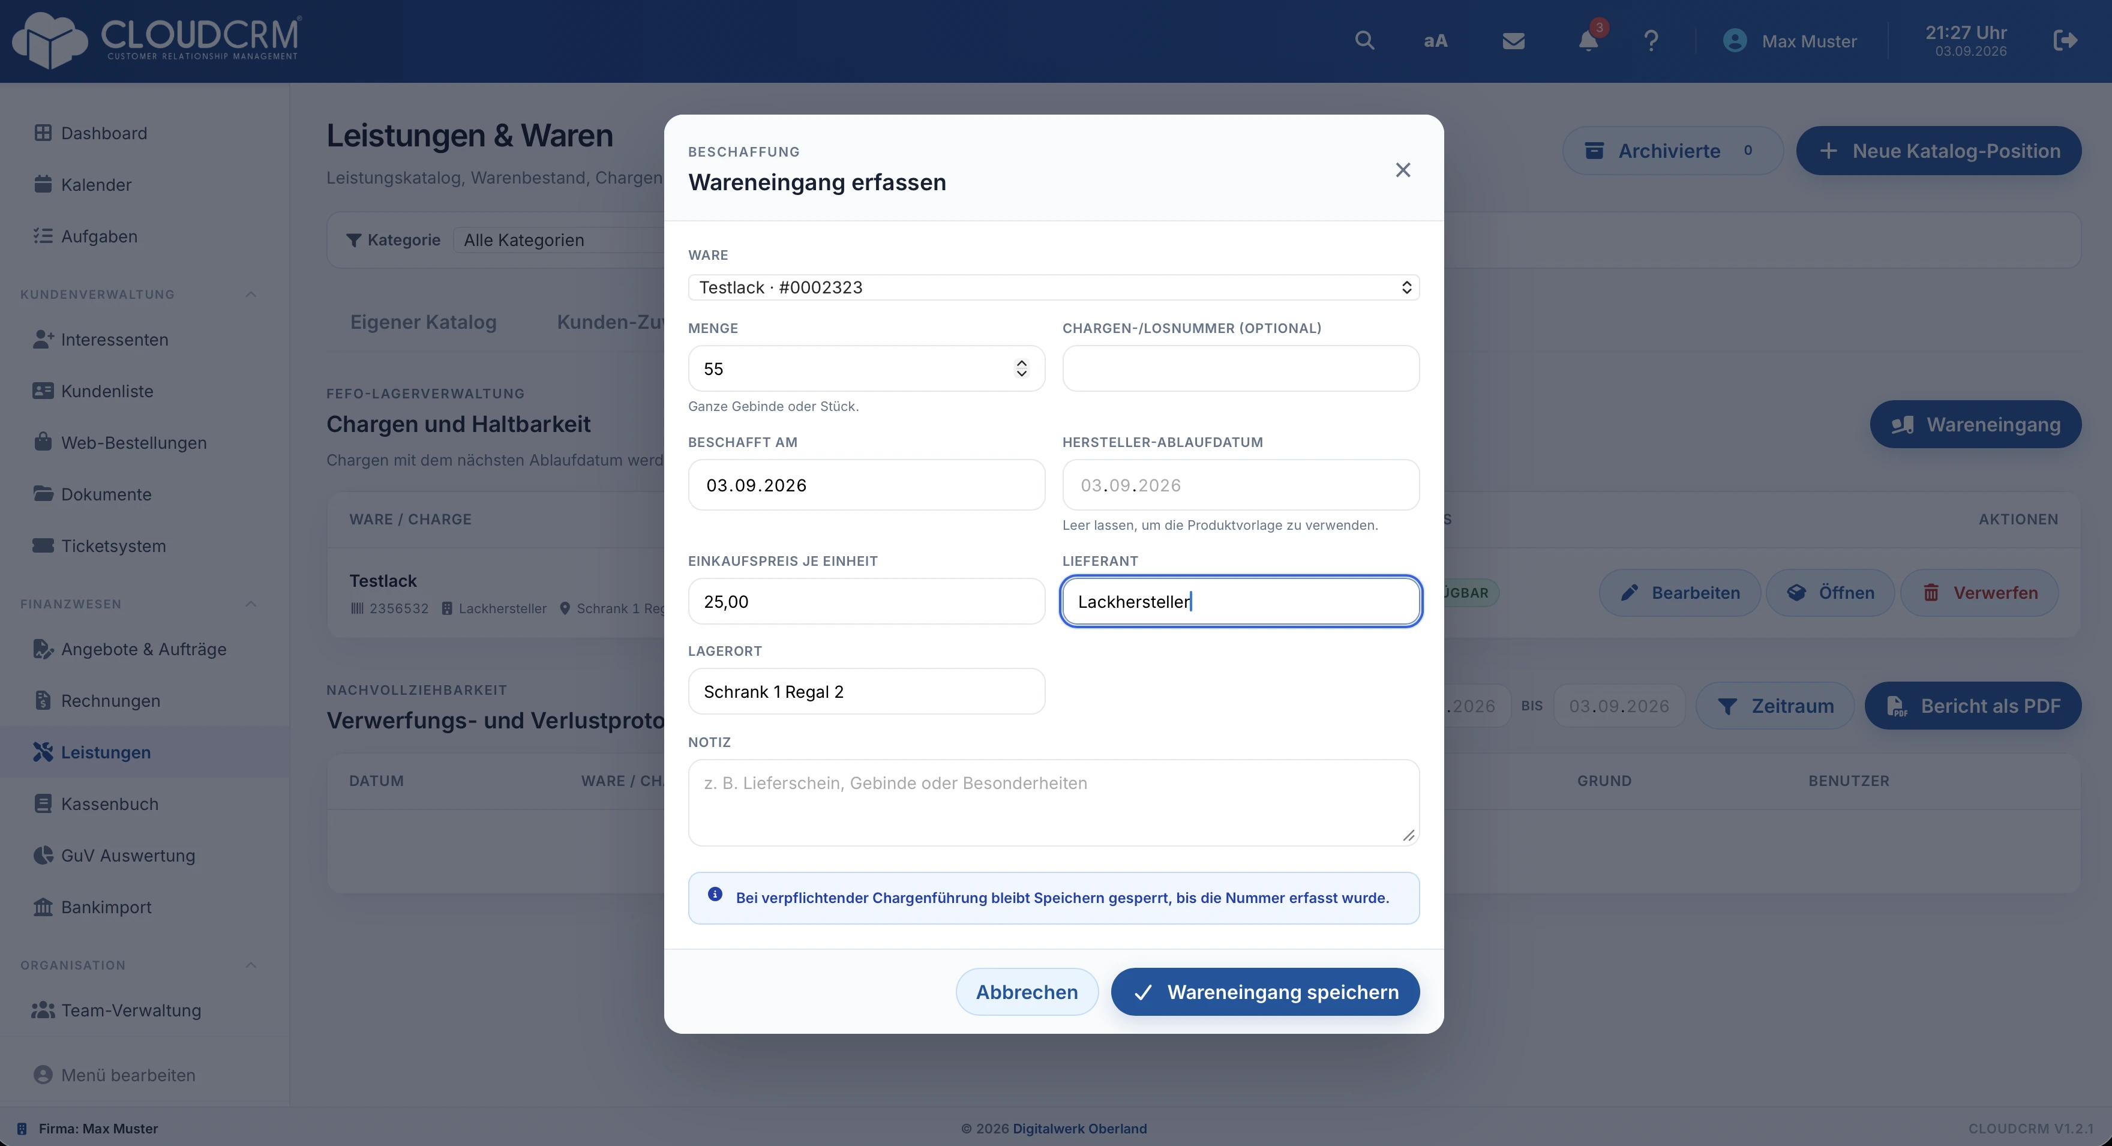Click Bearbeiten for Testlack row
The width and height of the screenshot is (2112, 1146).
1679,593
